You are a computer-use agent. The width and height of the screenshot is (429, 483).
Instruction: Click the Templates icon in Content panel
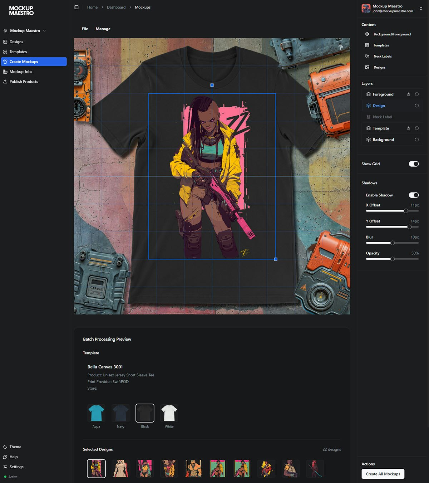[367, 45]
